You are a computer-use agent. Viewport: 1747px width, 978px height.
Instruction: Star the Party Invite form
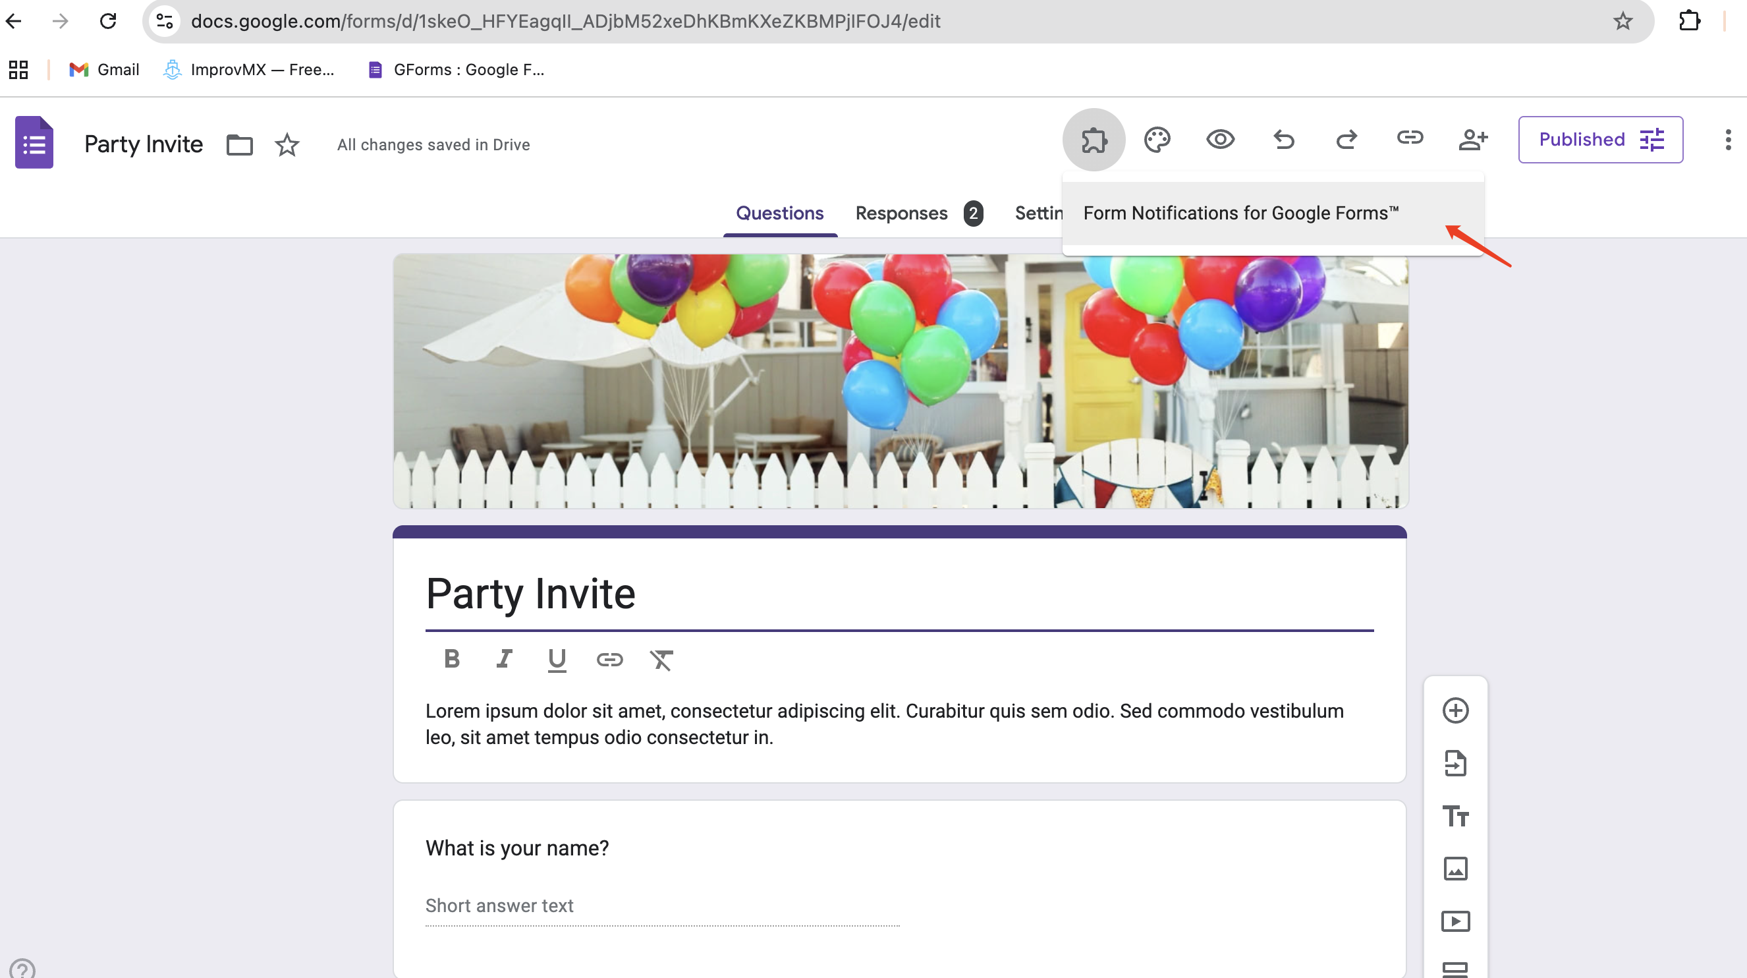[287, 144]
